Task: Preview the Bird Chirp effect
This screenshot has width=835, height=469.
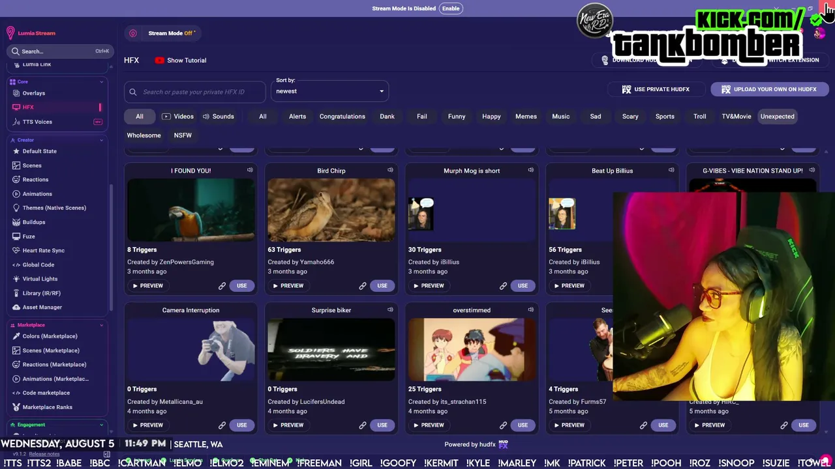Action: 288,286
